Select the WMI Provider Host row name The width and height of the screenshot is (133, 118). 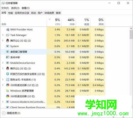21,29
